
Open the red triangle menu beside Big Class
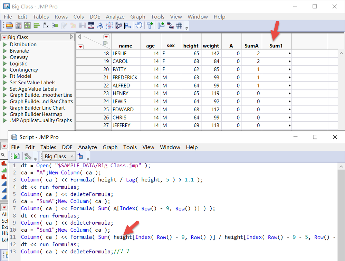pyautogui.click(x=4, y=37)
